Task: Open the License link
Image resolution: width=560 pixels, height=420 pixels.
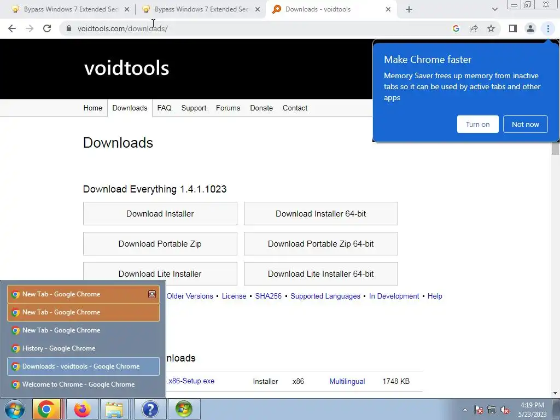Action: pyautogui.click(x=234, y=296)
